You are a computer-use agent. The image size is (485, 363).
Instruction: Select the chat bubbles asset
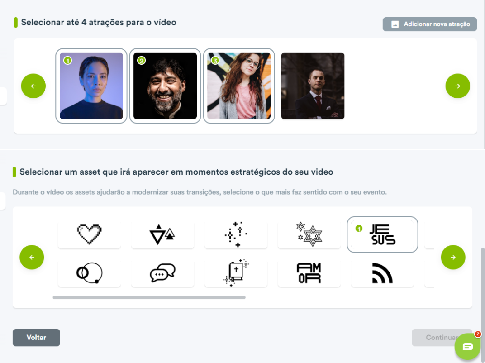[x=162, y=273]
